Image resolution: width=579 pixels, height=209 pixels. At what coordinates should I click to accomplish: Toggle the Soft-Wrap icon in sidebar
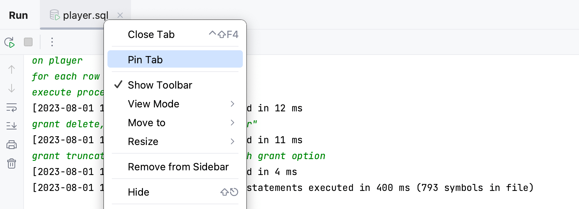[x=12, y=107]
